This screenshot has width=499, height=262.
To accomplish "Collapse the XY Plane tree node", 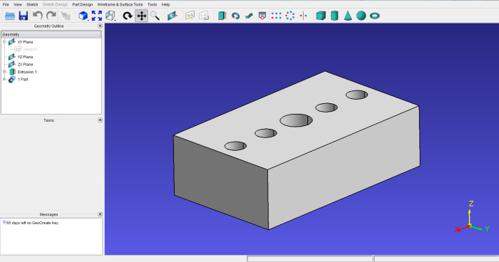I will 4,42.
